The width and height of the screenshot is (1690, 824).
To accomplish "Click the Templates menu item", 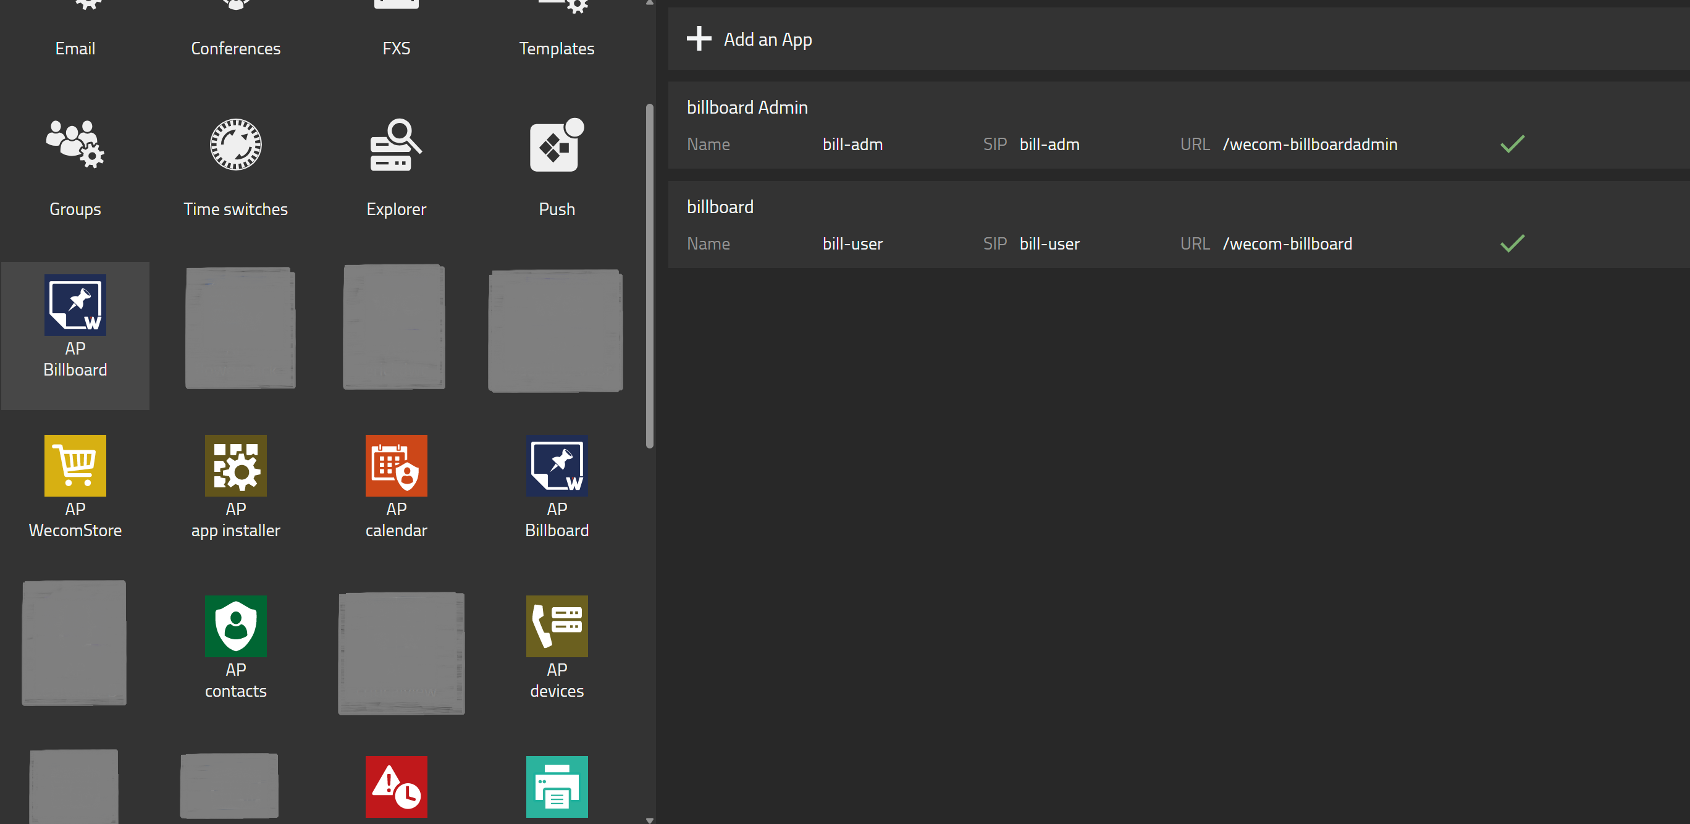I will pyautogui.click(x=557, y=49).
